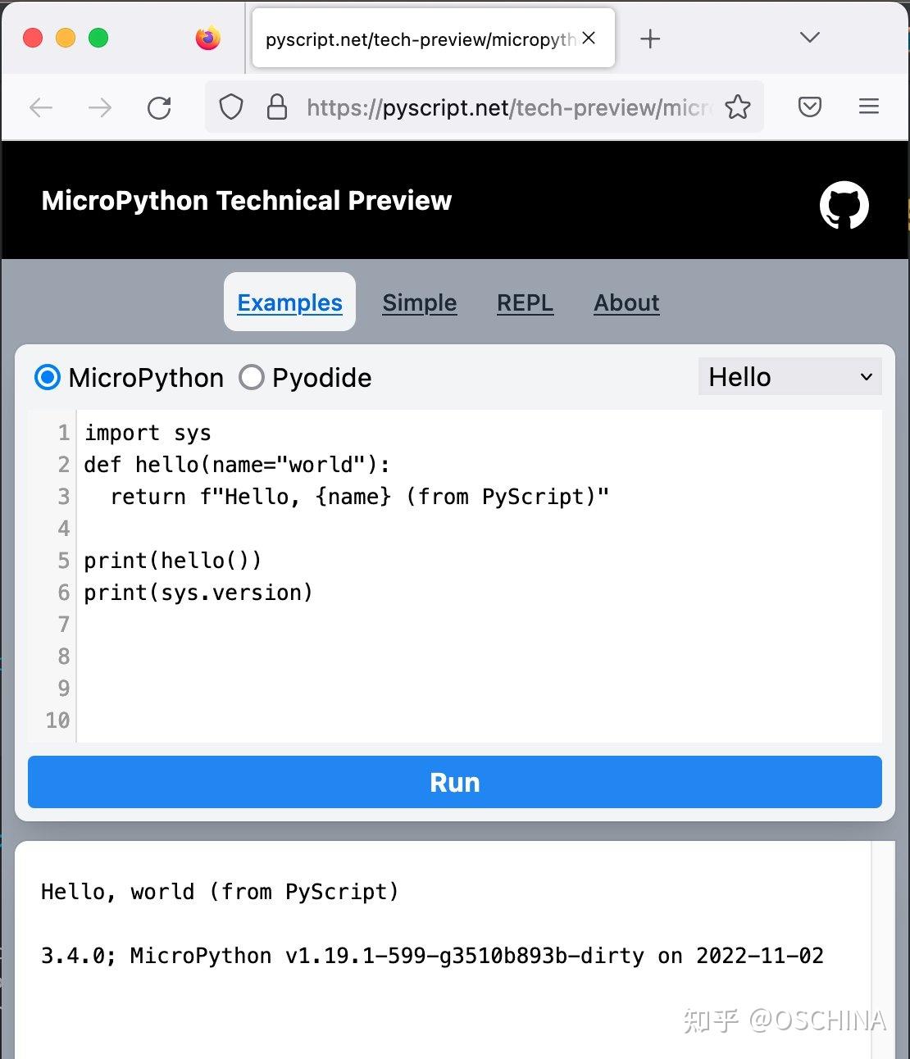Click the blue Run button
Screen dimensions: 910x1059
(455, 782)
